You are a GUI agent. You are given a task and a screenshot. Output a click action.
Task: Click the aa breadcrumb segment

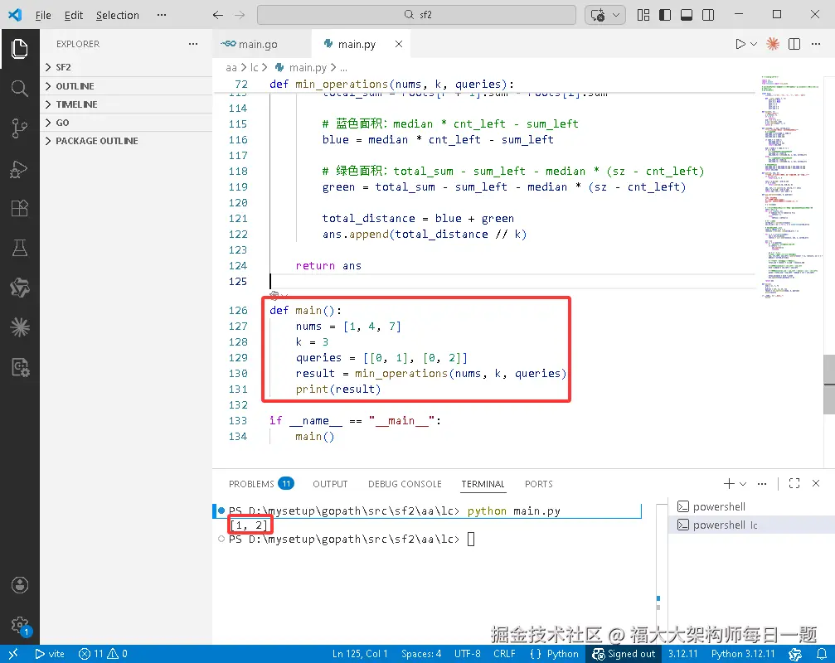pyautogui.click(x=231, y=68)
